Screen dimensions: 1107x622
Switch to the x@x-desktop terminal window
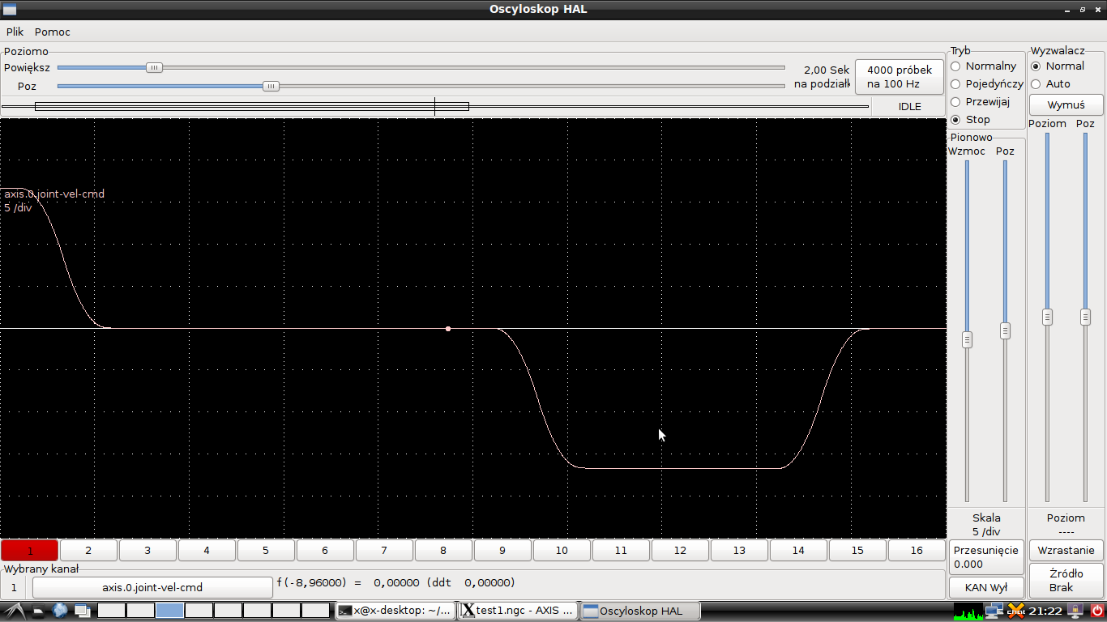tap(395, 611)
